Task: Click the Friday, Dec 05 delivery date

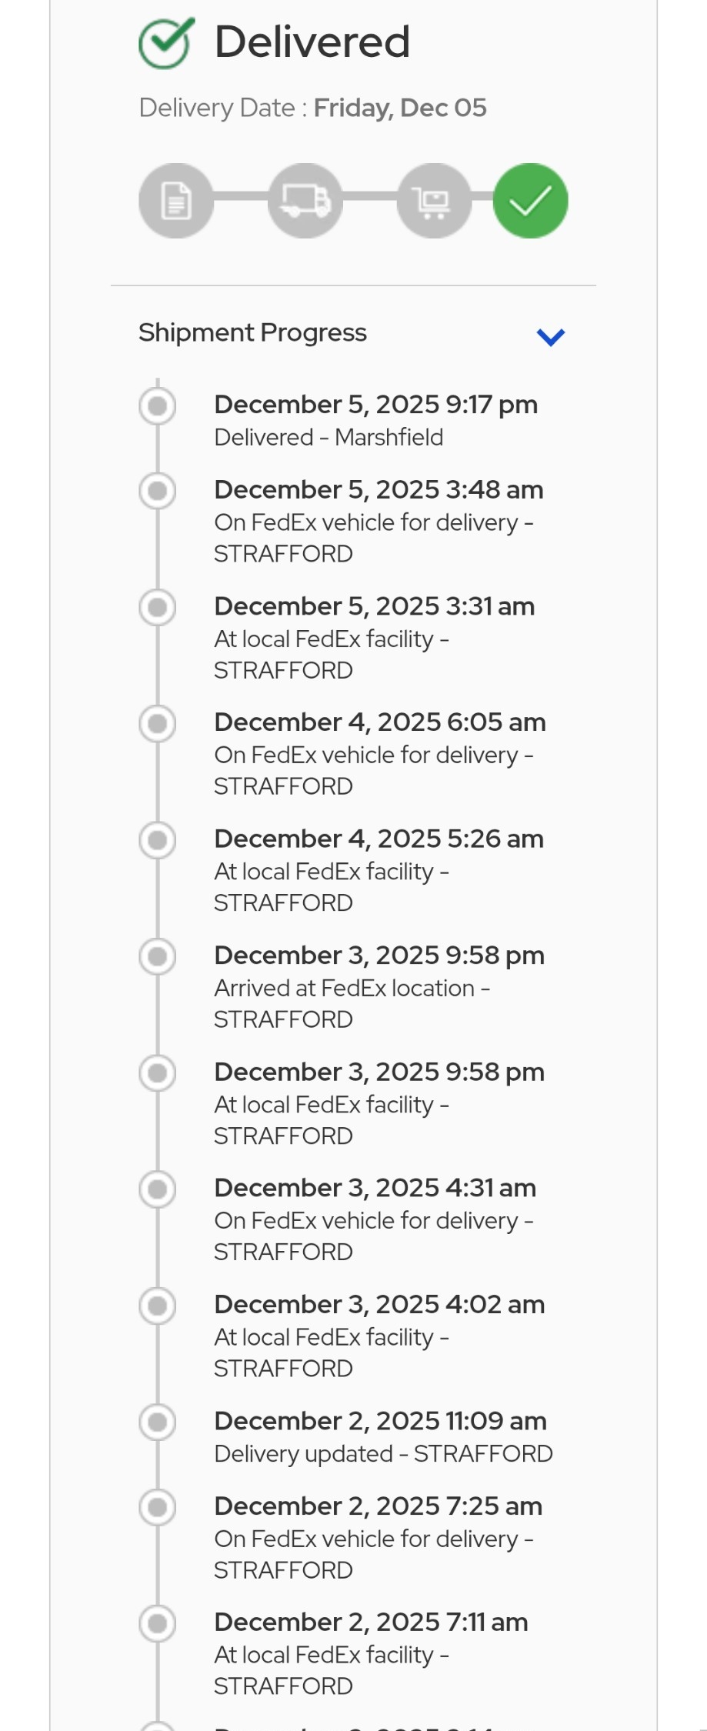Action: (400, 108)
